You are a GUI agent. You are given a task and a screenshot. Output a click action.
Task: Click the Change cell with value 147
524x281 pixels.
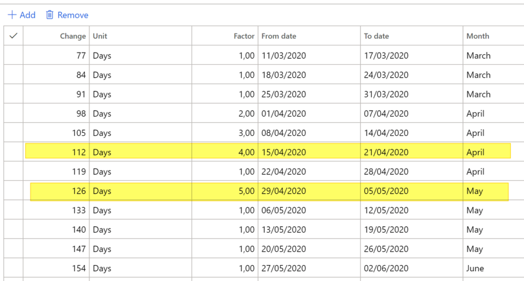click(56, 249)
